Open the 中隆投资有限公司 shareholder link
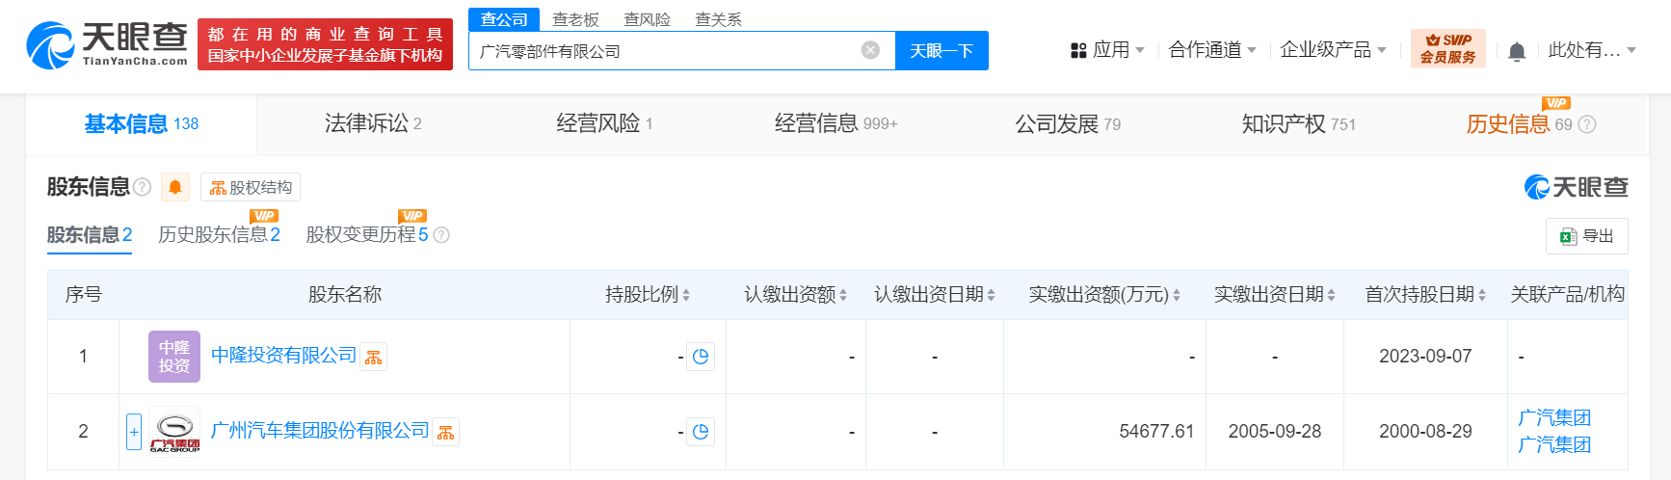This screenshot has width=1671, height=480. point(283,356)
